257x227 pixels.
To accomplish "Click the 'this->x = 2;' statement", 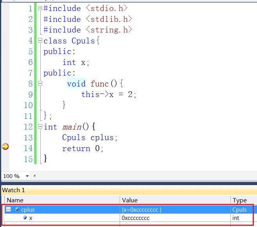I will (109, 94).
